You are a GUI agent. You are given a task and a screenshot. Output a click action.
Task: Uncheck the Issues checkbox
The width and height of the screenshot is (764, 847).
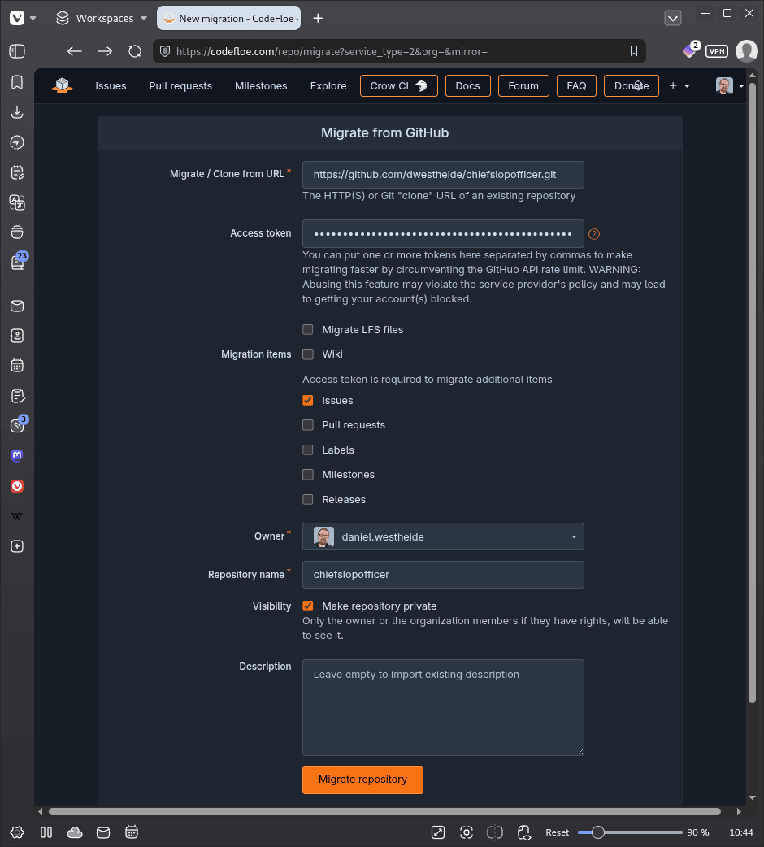[x=308, y=400]
